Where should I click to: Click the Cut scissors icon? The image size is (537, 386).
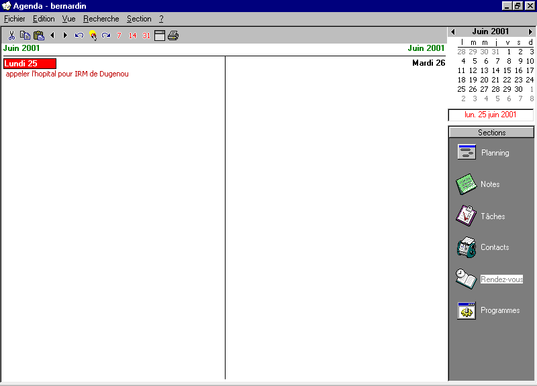click(11, 36)
